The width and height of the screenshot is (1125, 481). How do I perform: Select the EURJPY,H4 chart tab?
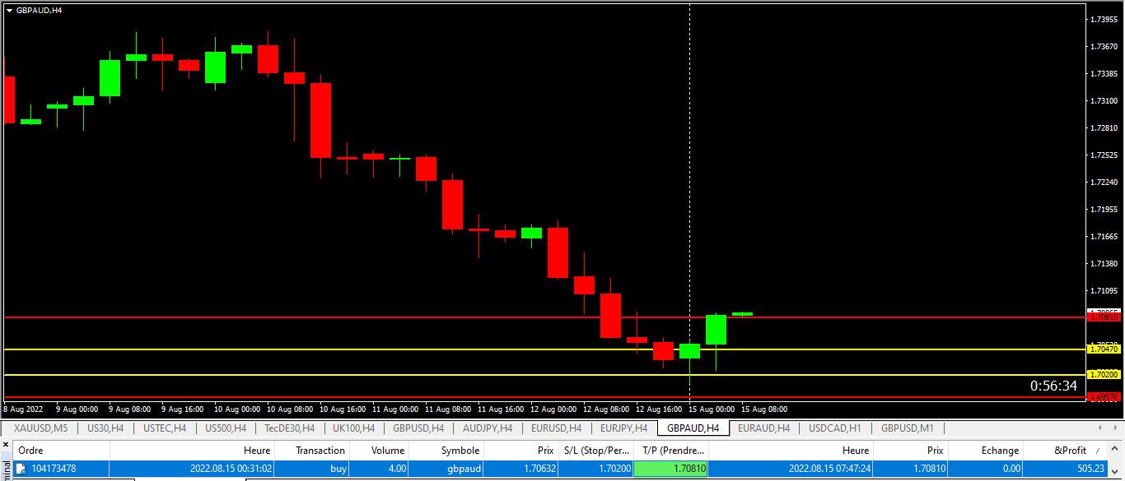tap(623, 428)
